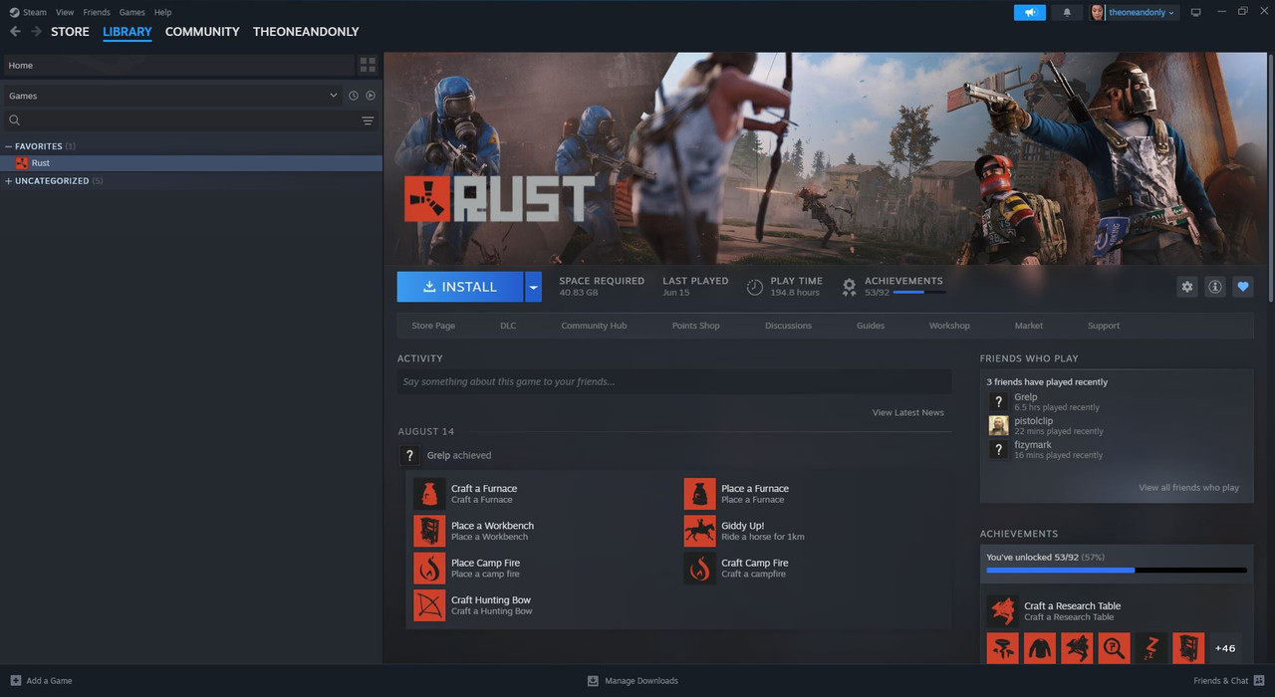This screenshot has width=1275, height=697.
Task: Click the Craft a Research Table achievement icon
Action: click(x=1002, y=611)
